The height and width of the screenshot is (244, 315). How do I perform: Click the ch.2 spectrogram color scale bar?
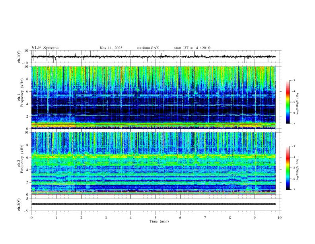click(288, 168)
